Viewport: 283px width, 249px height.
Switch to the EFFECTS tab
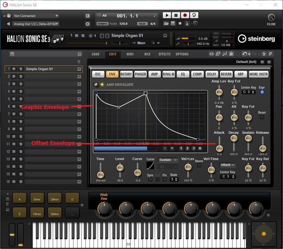pos(164,54)
